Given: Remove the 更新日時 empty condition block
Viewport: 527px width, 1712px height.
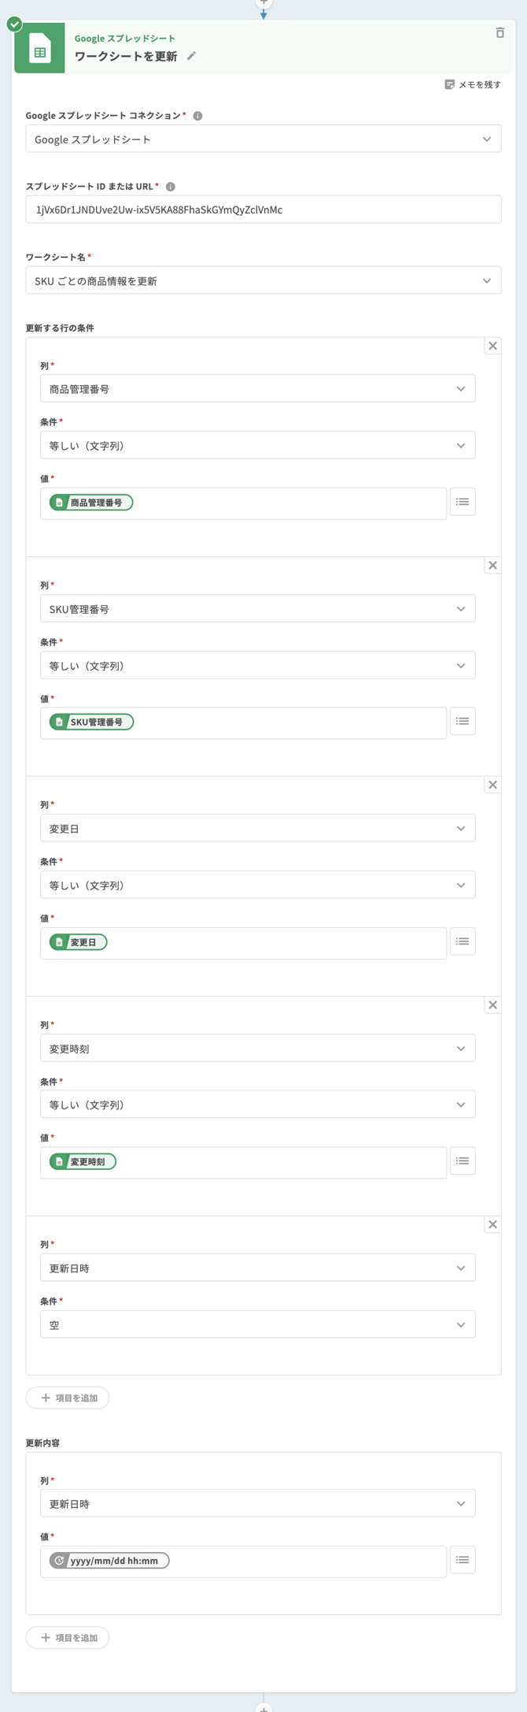Looking at the screenshot, I should point(492,1224).
